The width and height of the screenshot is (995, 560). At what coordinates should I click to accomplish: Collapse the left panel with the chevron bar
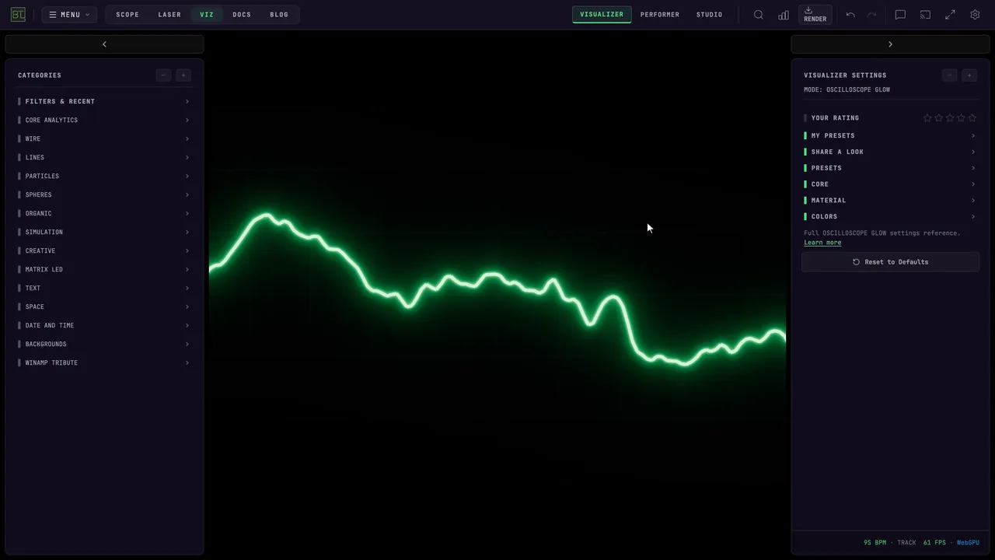coord(104,44)
